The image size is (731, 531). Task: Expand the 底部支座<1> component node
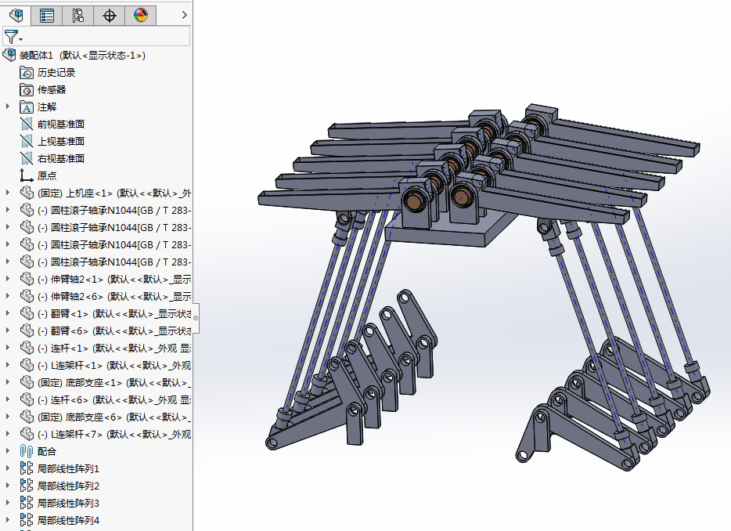tap(8, 383)
